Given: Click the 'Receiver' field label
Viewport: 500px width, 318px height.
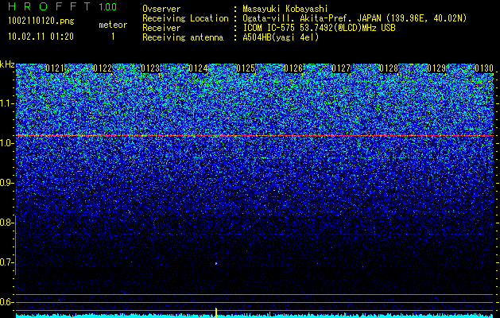Looking at the screenshot, I should [x=161, y=28].
